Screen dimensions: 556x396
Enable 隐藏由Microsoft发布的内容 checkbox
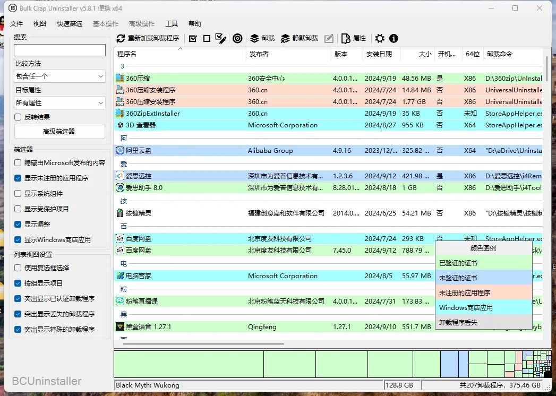[18, 163]
